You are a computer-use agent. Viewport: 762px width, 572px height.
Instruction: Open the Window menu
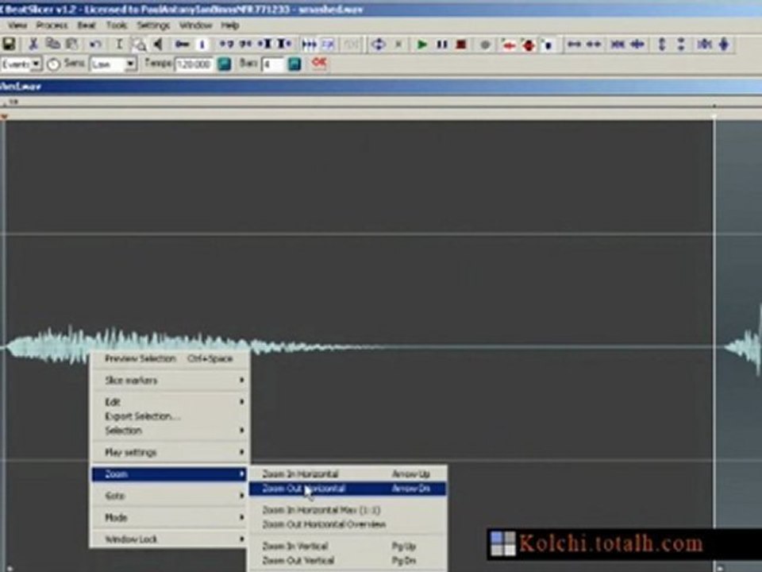click(195, 25)
